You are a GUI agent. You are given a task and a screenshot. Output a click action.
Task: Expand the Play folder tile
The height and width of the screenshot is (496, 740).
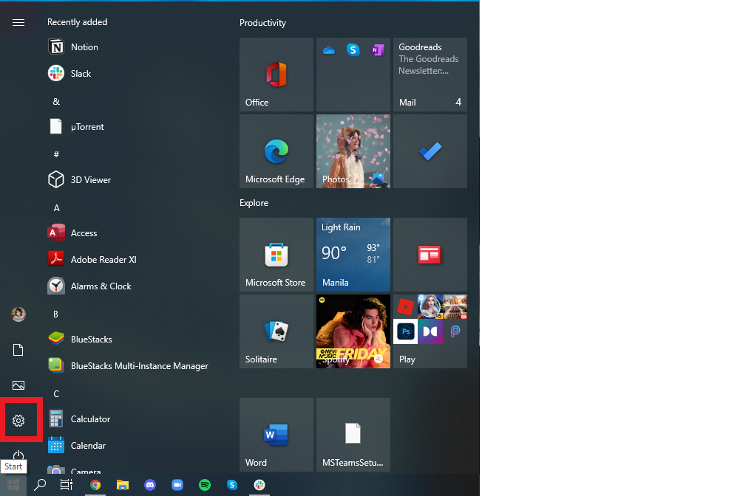pos(430,331)
